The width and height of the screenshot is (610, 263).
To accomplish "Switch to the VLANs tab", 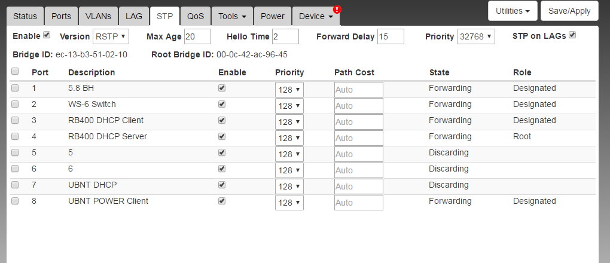I will [x=97, y=16].
